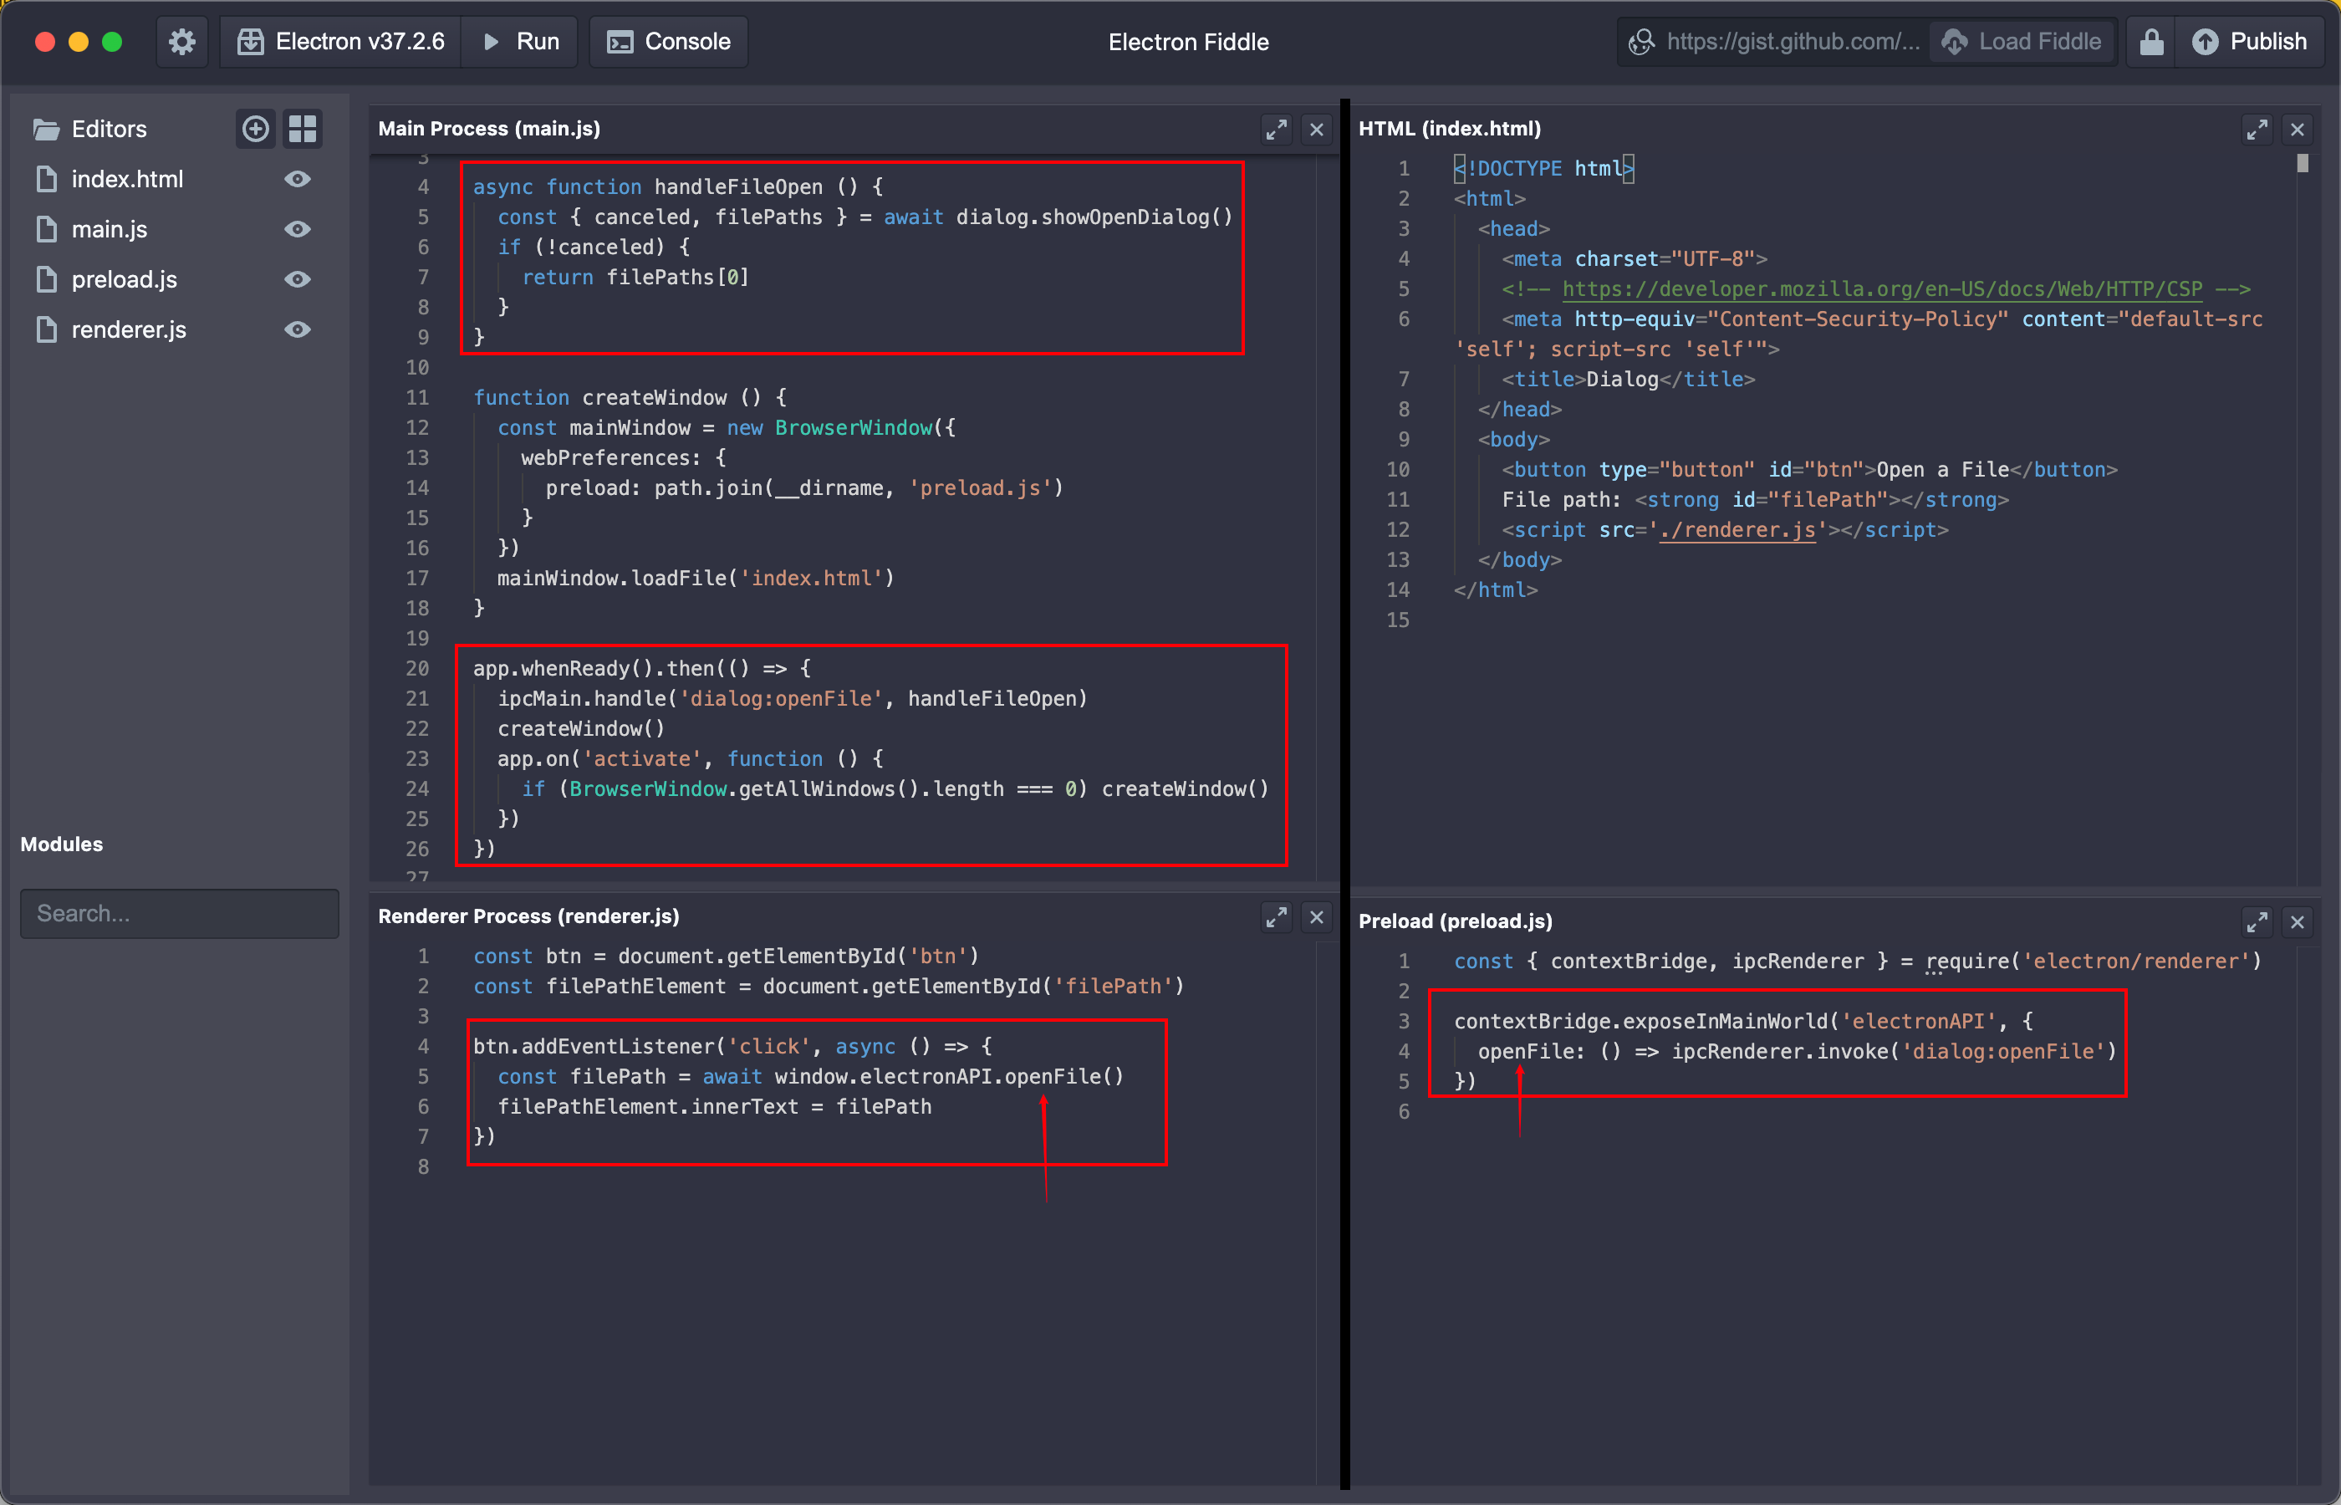The image size is (2341, 1505).
Task: Click the Load Fiddle button
Action: coord(2022,42)
